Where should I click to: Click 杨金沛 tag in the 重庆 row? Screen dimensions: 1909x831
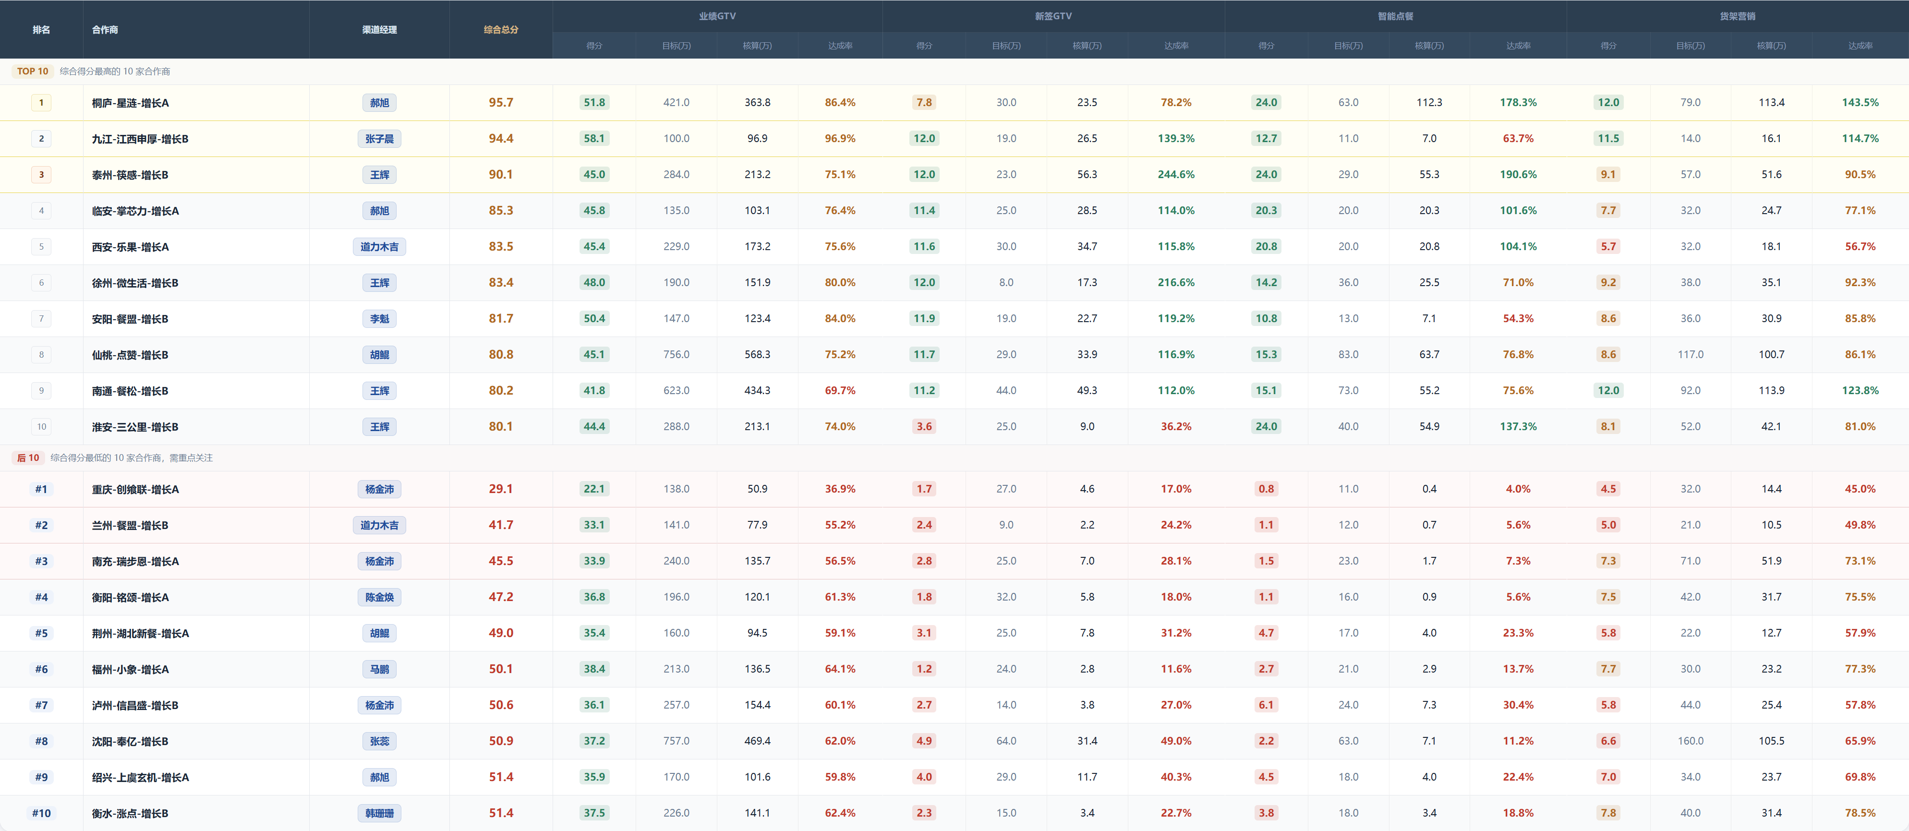coord(379,489)
